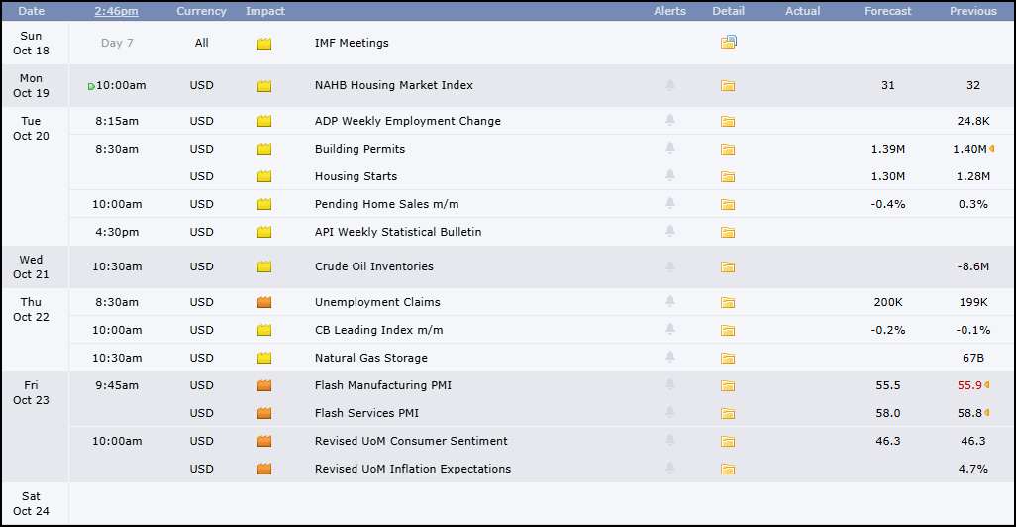
Task: Click the Alerts column header
Action: tap(669, 11)
